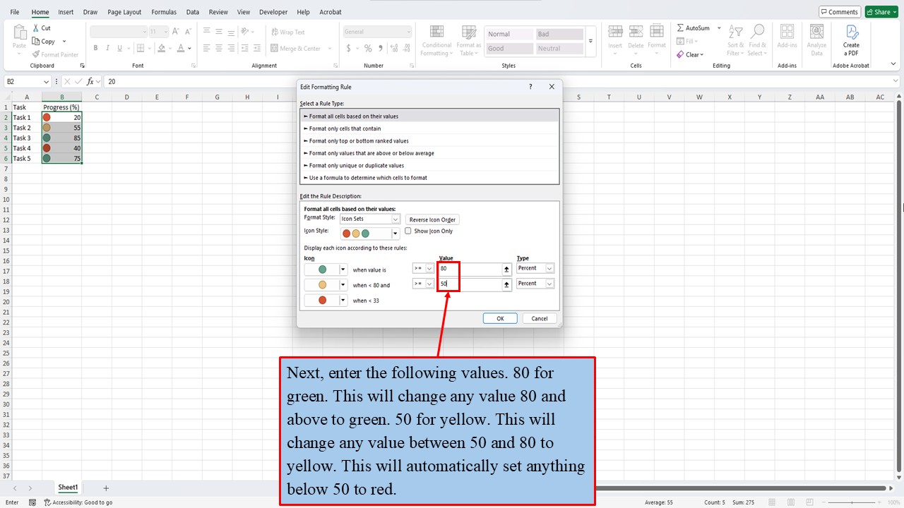Click the AutoSum sigma icon

point(680,28)
